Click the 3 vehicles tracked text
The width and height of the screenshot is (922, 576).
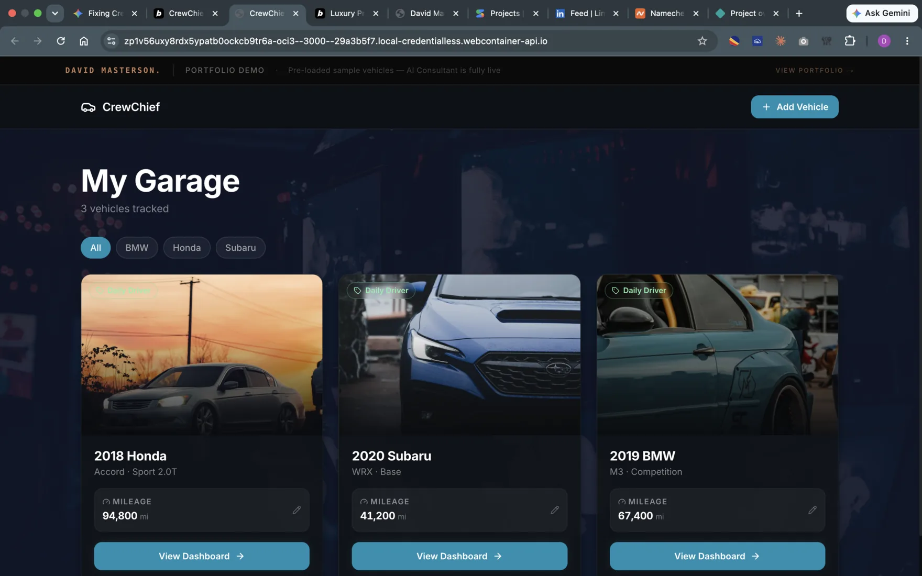pos(125,208)
